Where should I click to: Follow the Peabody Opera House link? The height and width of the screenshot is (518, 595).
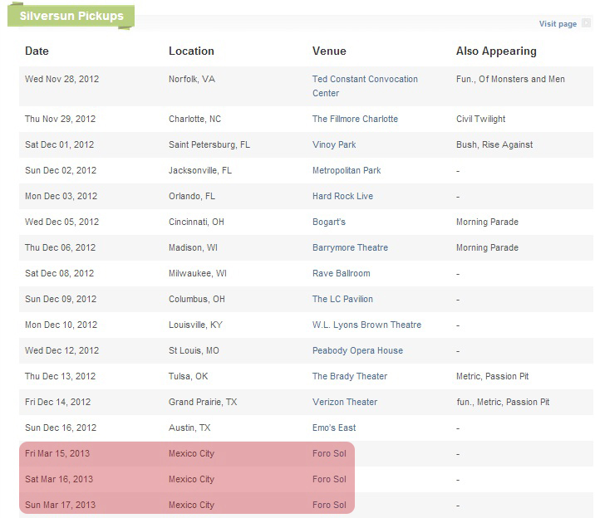[357, 350]
